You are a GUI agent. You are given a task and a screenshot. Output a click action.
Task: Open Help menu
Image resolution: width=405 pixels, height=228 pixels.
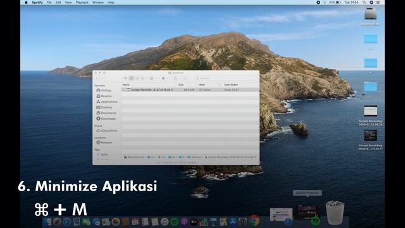point(111,3)
